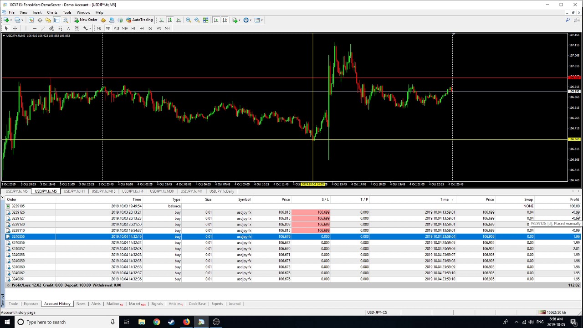Sort history by Order column header
This screenshot has width=583, height=328.
click(11, 200)
